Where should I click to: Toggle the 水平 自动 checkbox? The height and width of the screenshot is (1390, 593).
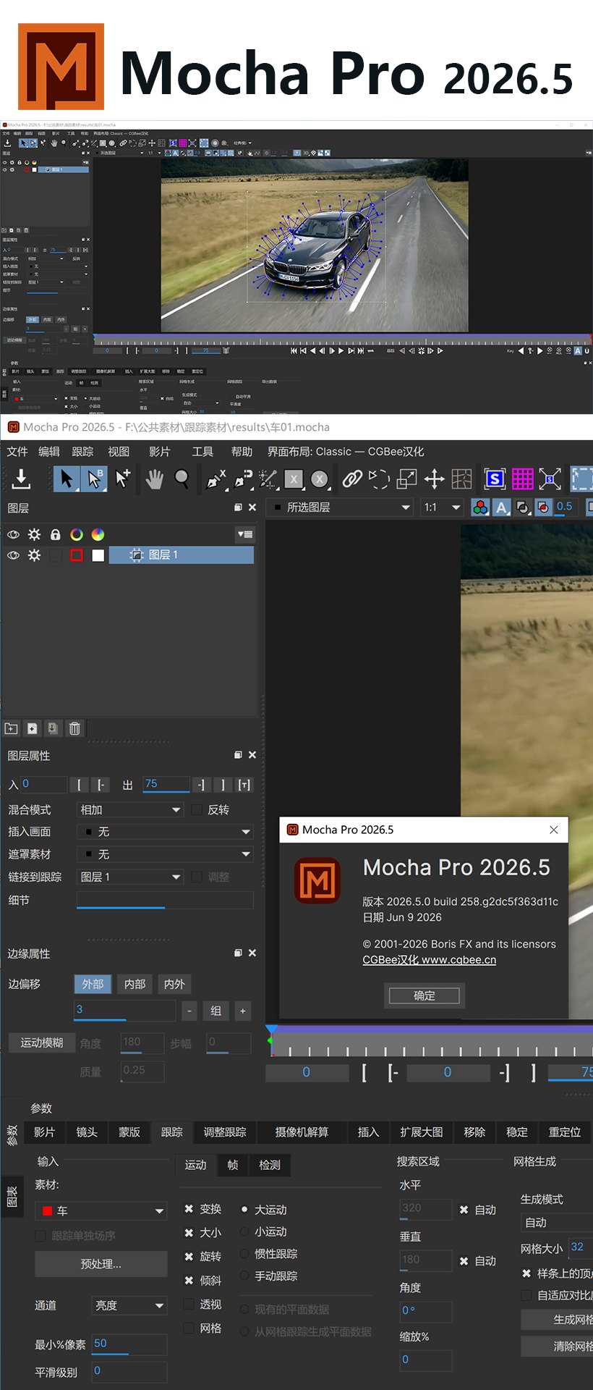tap(464, 1210)
